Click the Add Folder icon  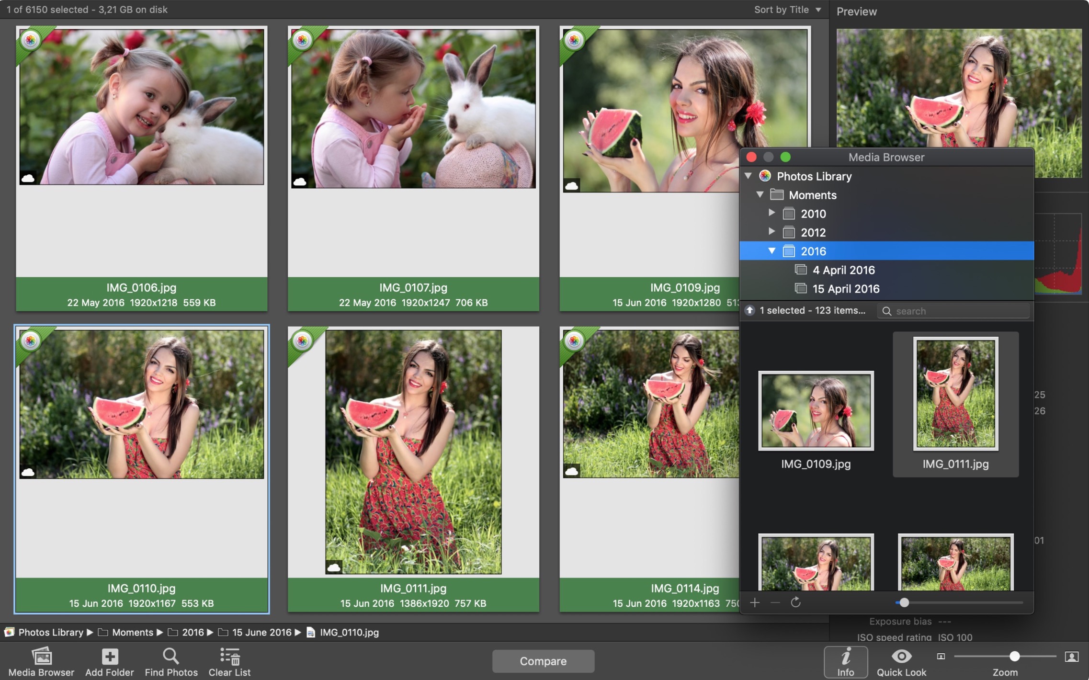coord(109,657)
